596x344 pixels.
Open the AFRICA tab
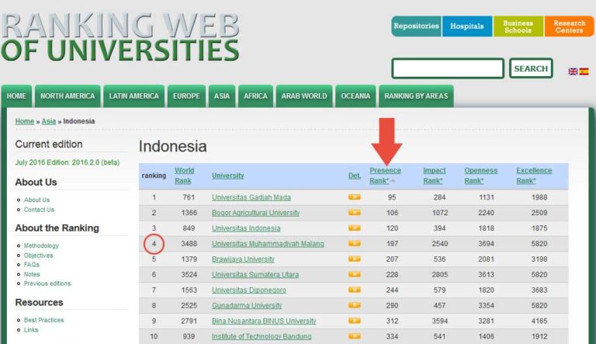pyautogui.click(x=255, y=96)
